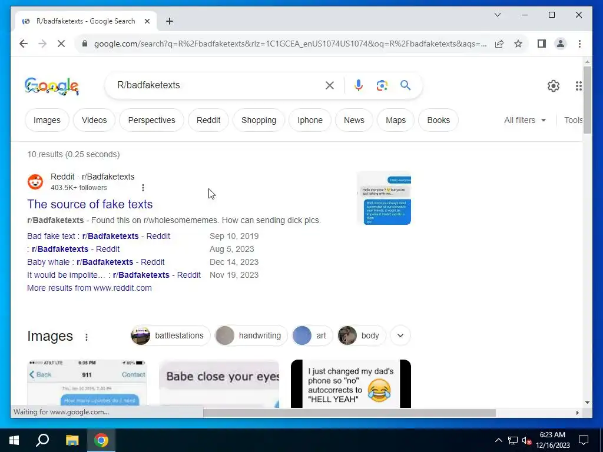
Task: Switch to News results
Action: (x=354, y=120)
